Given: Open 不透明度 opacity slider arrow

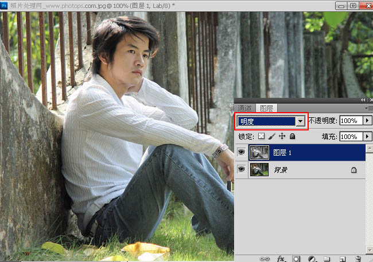Looking at the screenshot, I should [x=367, y=121].
